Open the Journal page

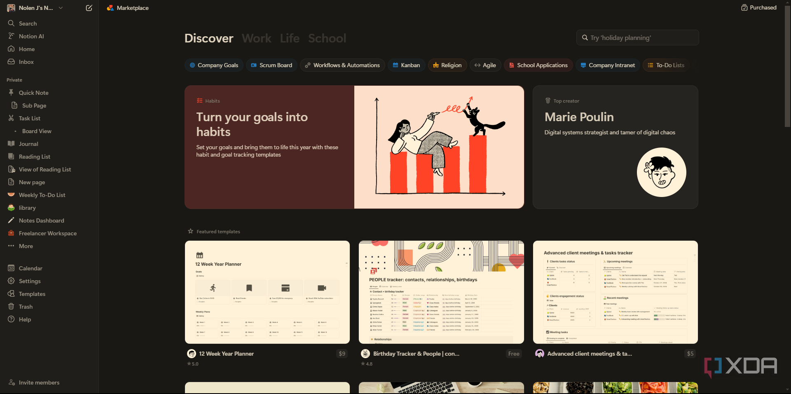(x=49, y=144)
